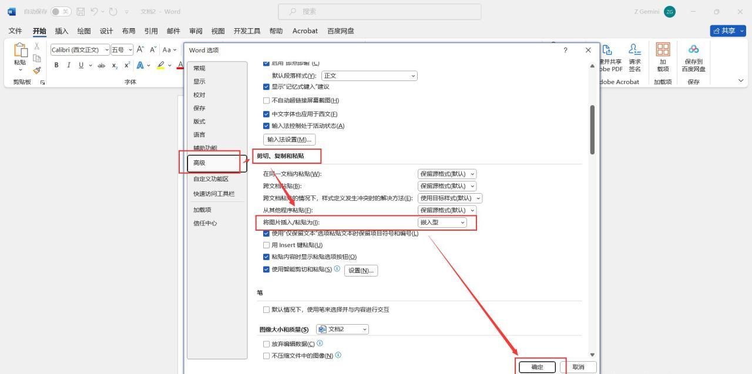This screenshot has width=752, height=374.
Task: Click 确定 button
Action: pos(537,367)
